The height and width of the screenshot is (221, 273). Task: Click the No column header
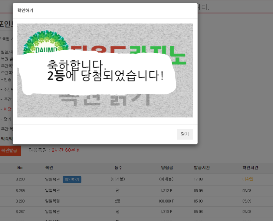point(20,168)
